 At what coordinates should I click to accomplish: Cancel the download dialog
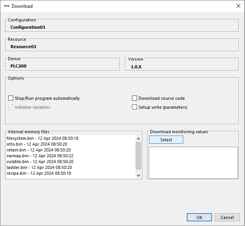(x=227, y=217)
